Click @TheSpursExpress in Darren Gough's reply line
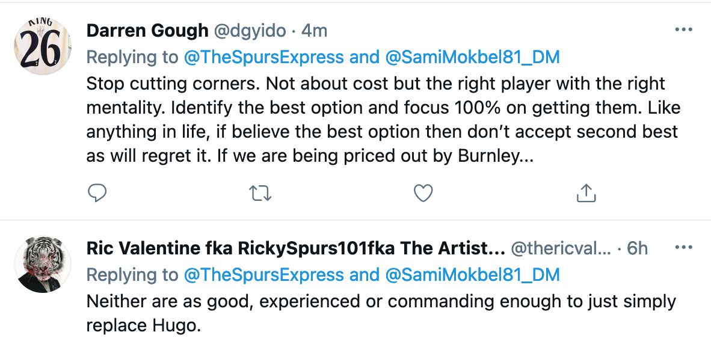This screenshot has height=338, width=711. pyautogui.click(x=264, y=57)
